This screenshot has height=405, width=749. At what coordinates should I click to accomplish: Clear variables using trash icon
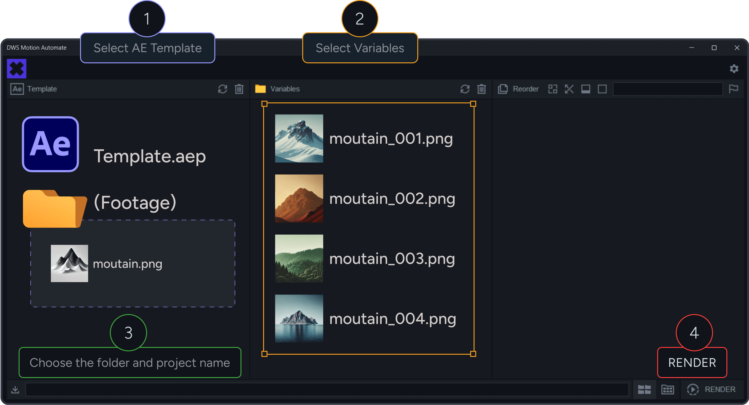pyautogui.click(x=481, y=89)
